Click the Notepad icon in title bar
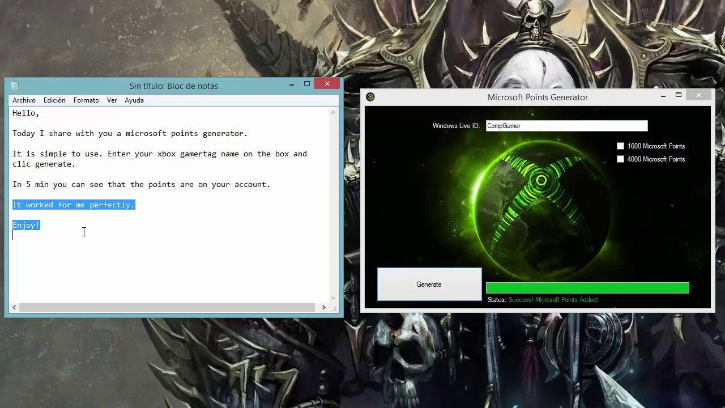The height and width of the screenshot is (408, 725). pyautogui.click(x=15, y=86)
